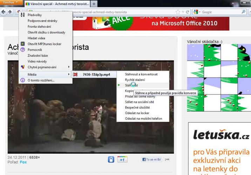The height and width of the screenshot is (175, 251).
Task: Click the Předvolby settings icon
Action: (x=22, y=15)
